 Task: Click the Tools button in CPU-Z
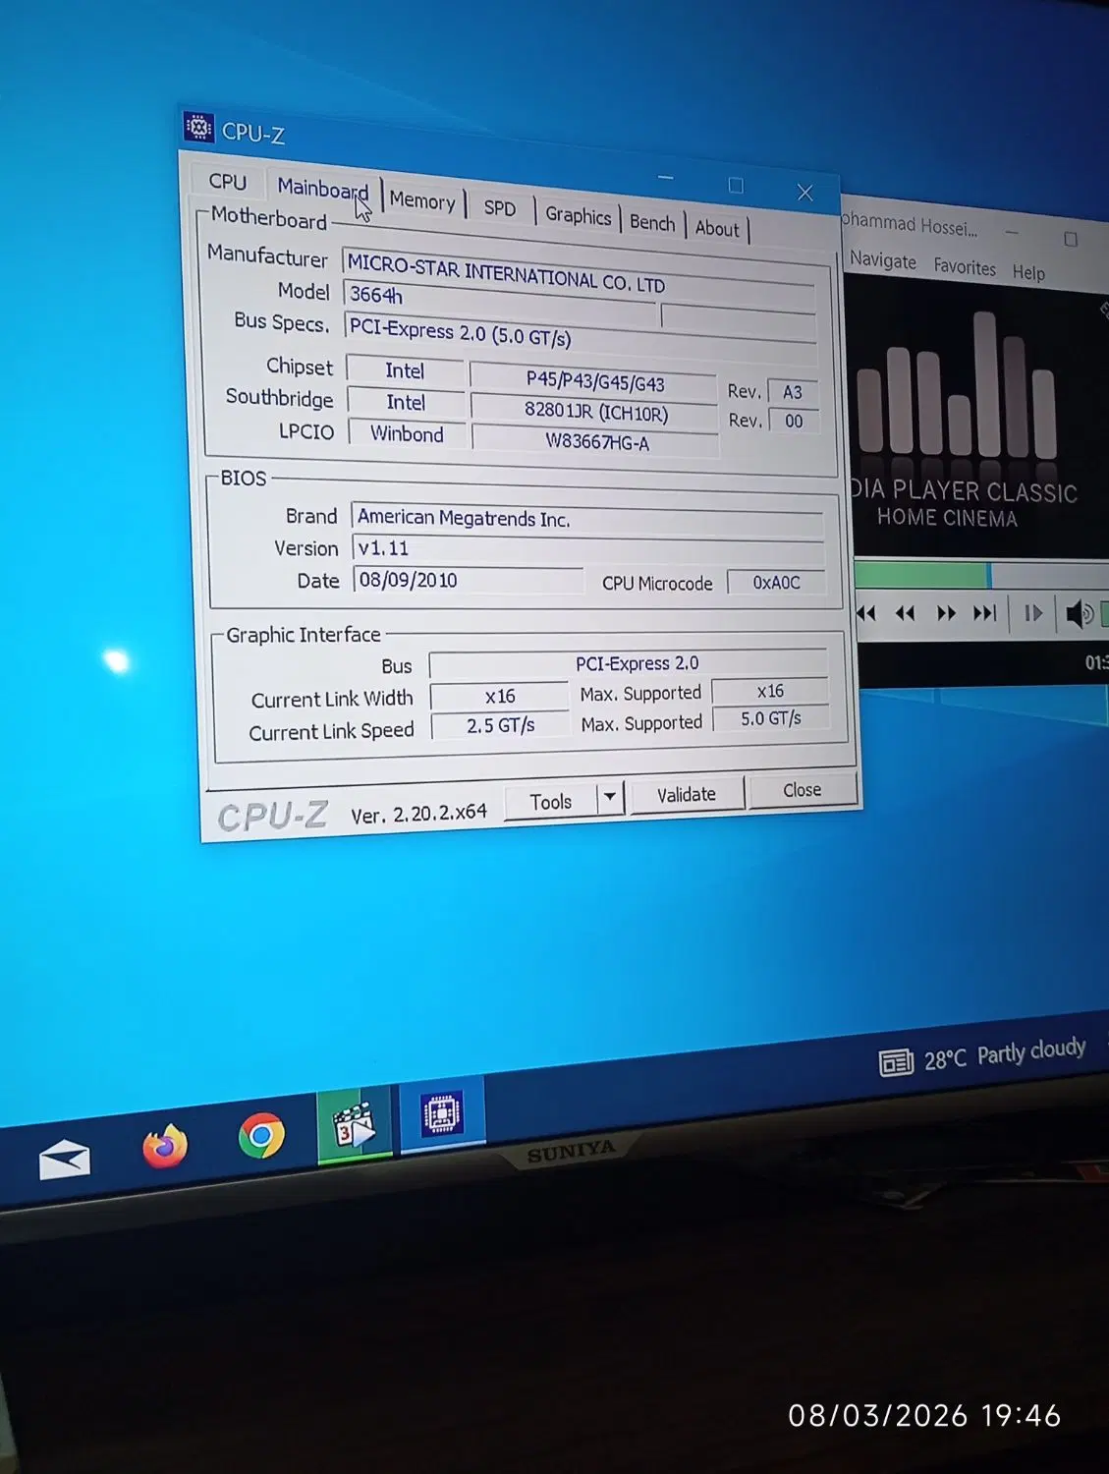click(551, 802)
